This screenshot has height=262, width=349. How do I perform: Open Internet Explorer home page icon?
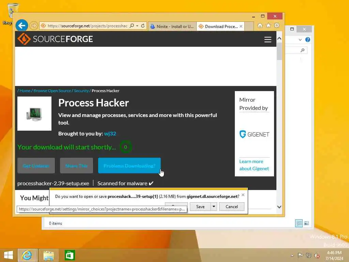click(260, 26)
